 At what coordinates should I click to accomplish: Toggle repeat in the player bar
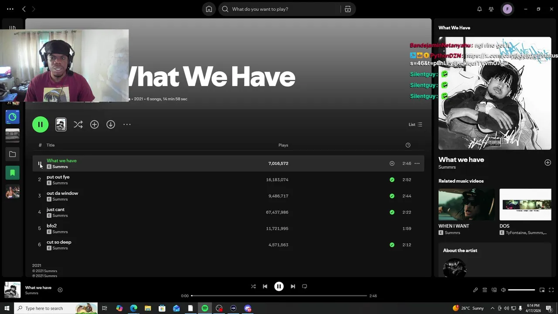(305, 287)
